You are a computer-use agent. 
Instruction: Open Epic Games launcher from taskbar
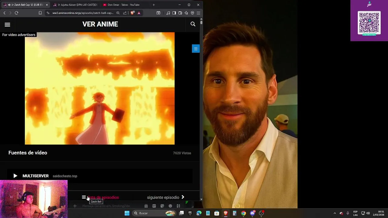tap(190, 213)
